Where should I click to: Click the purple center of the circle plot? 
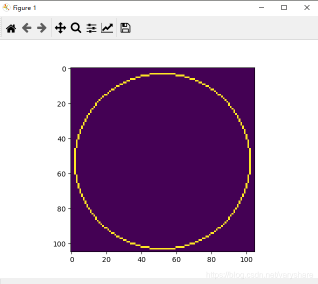pos(162,161)
